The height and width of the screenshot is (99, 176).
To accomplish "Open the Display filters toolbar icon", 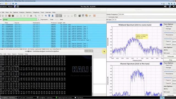I will tap(83, 16).
